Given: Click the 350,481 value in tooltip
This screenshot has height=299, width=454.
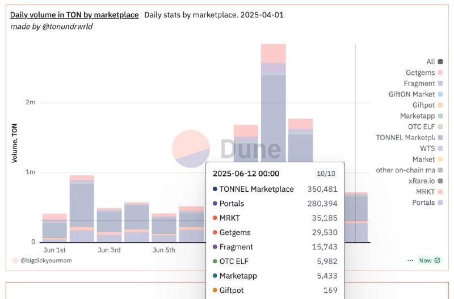Looking at the screenshot, I should [322, 189].
